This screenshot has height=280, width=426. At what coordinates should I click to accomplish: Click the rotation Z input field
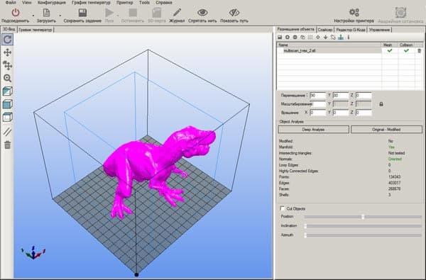coord(364,113)
